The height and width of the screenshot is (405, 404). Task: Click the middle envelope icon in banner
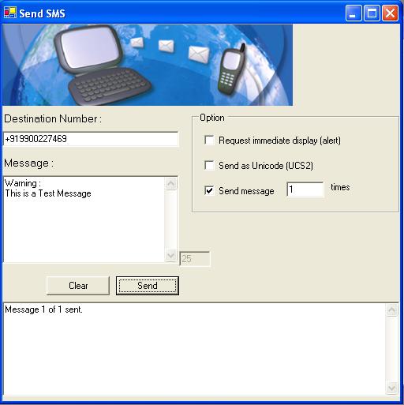(166, 46)
